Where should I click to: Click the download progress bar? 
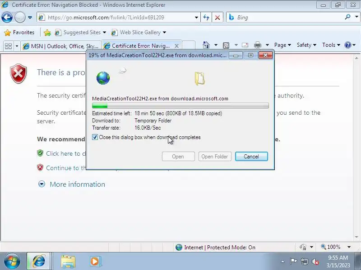(x=180, y=106)
